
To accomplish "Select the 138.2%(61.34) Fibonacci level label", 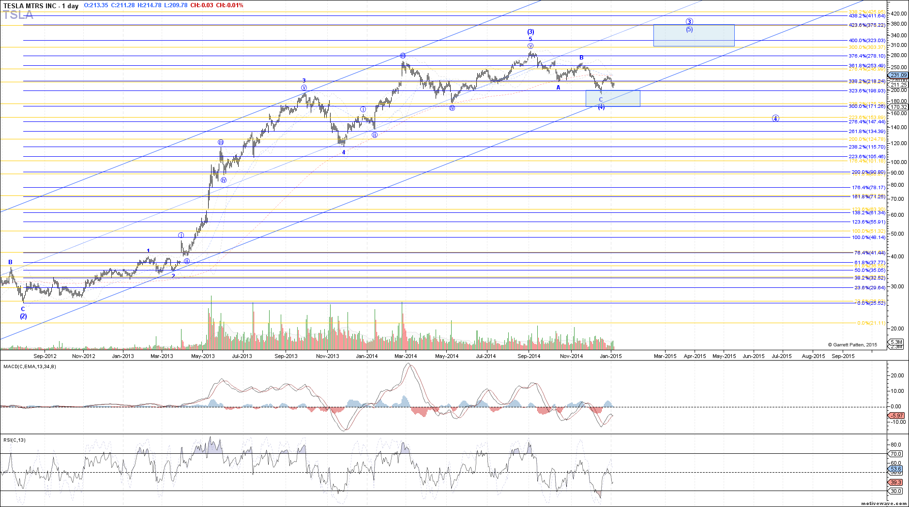I will (x=869, y=213).
